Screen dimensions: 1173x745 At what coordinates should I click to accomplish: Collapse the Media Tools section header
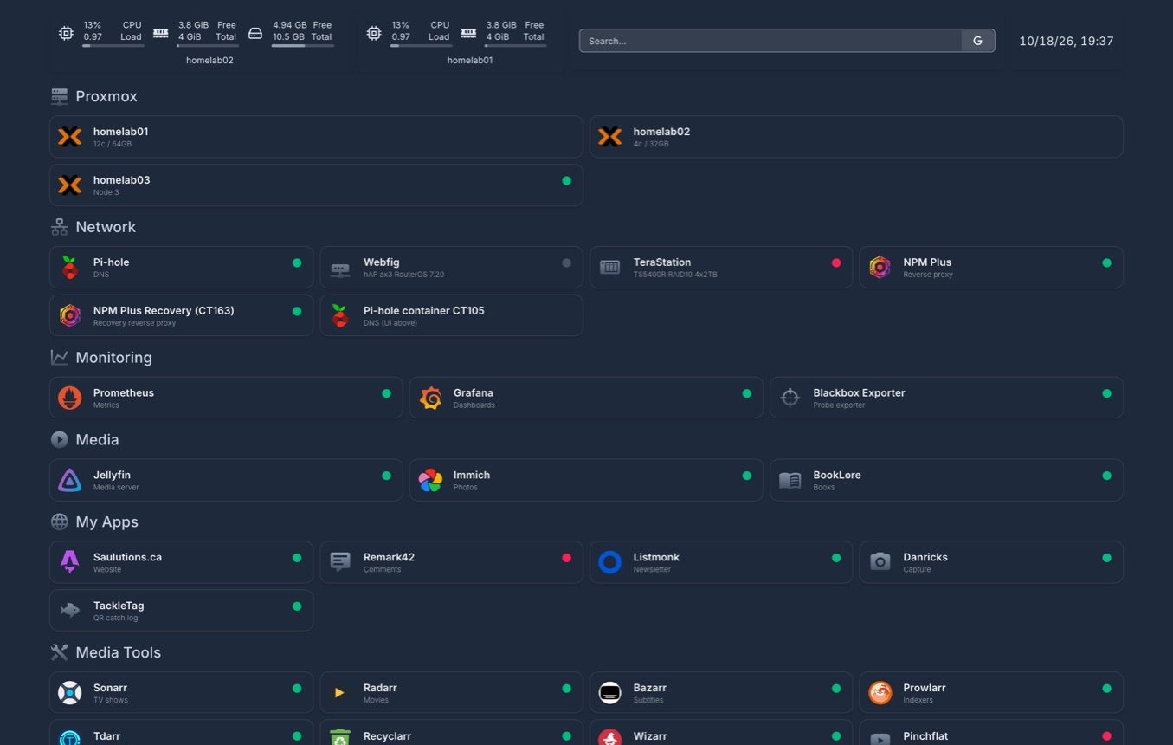coord(106,653)
